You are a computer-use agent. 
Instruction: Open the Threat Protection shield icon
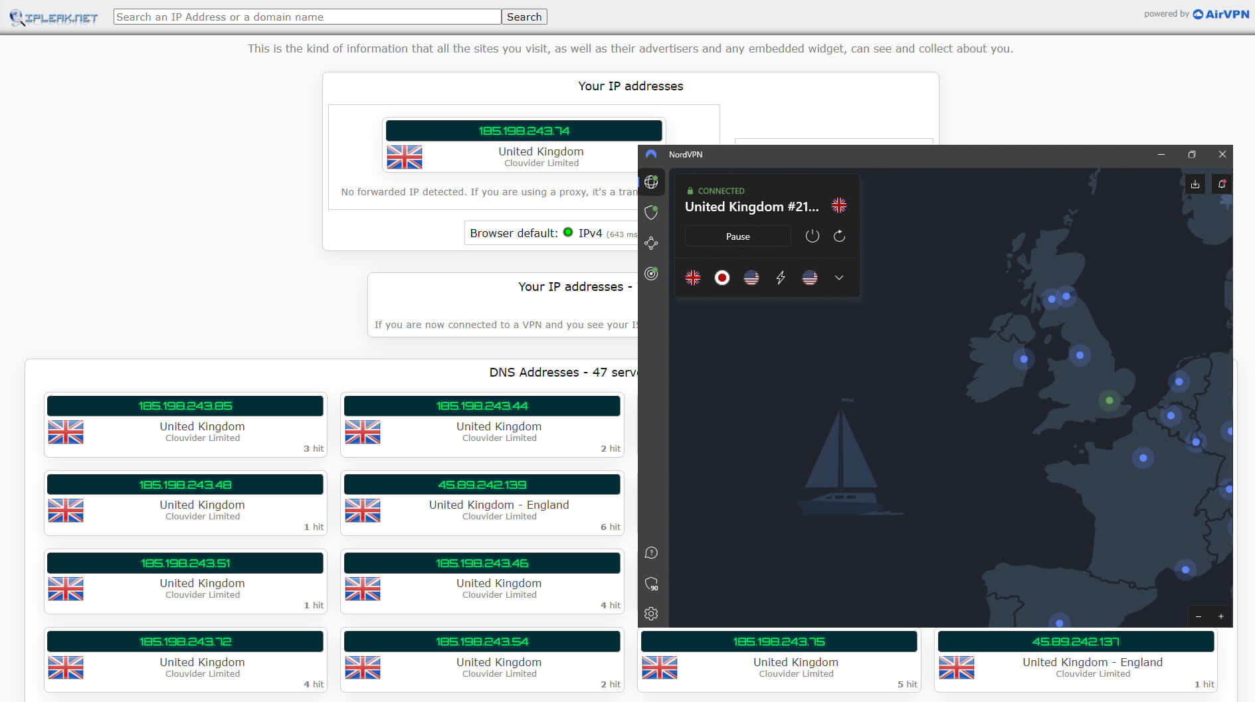pos(651,213)
